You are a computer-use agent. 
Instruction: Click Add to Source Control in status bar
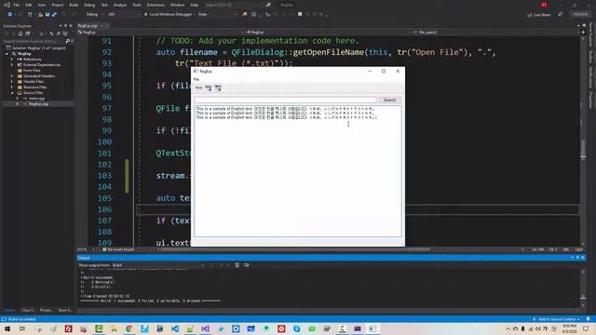point(557,319)
